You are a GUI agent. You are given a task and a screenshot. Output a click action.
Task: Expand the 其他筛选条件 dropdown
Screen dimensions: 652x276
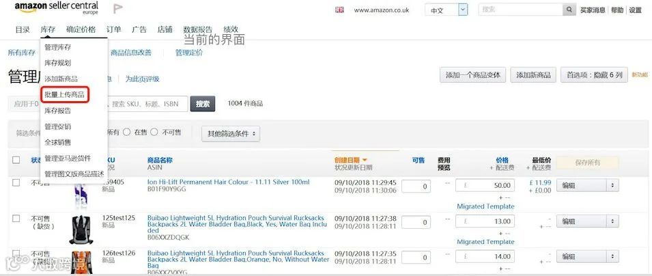click(x=231, y=134)
